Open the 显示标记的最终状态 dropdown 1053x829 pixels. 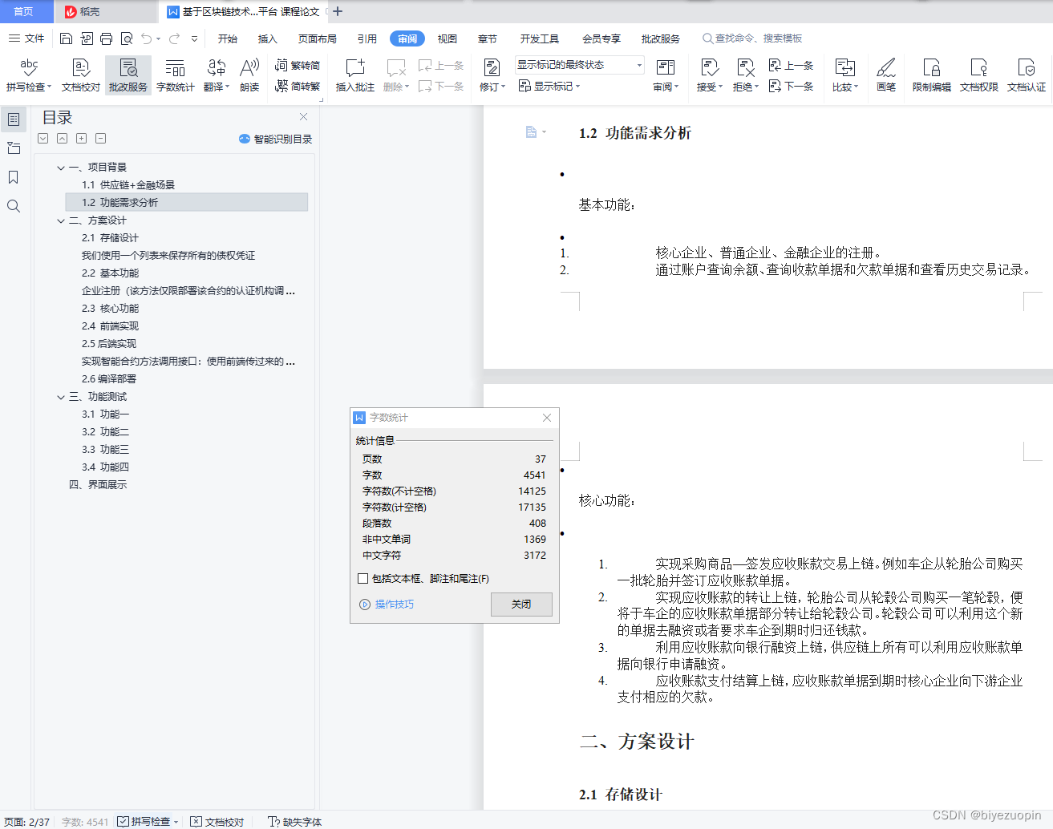(x=638, y=64)
